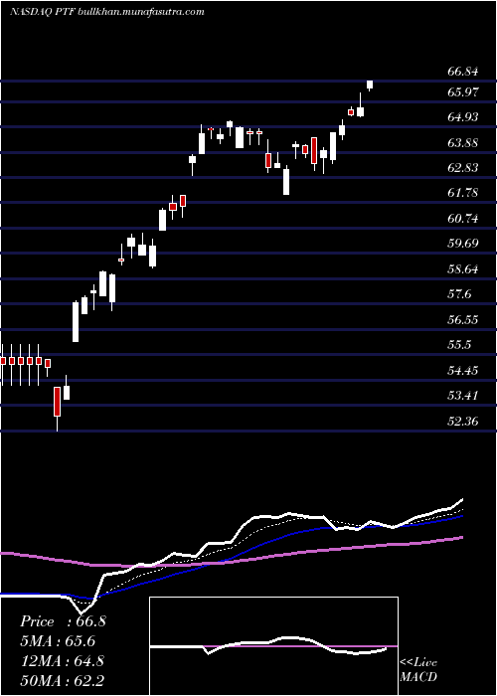Click the Price : 66.8 readout
This screenshot has width=497, height=696.
pyautogui.click(x=63, y=621)
